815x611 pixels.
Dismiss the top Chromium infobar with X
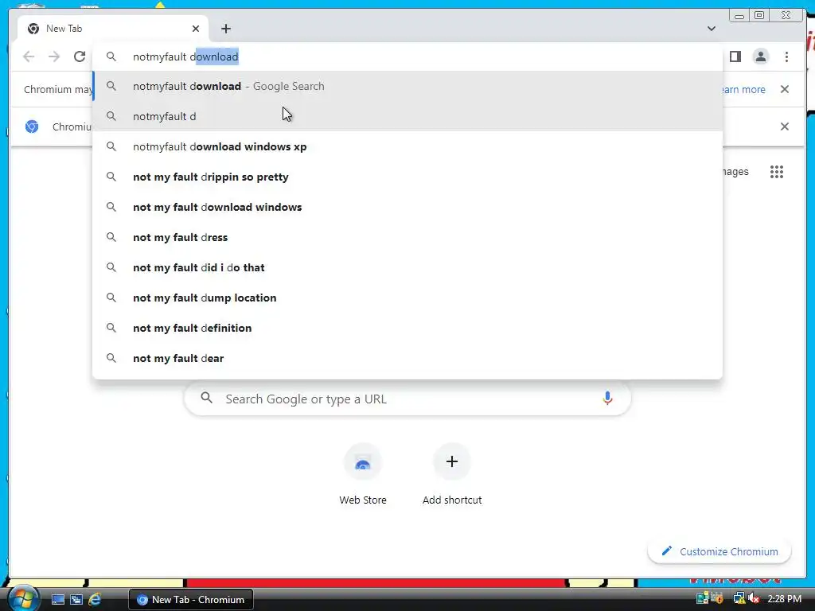point(784,89)
